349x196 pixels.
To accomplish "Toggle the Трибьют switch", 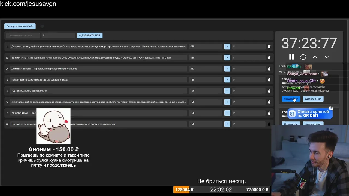I will [295, 66].
